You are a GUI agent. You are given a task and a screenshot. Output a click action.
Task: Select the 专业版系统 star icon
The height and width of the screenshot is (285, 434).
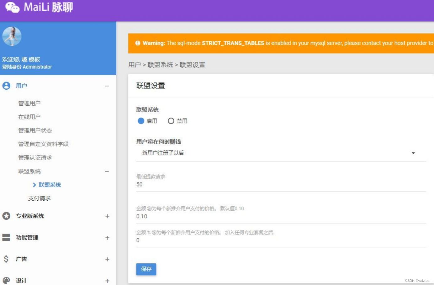pos(6,216)
